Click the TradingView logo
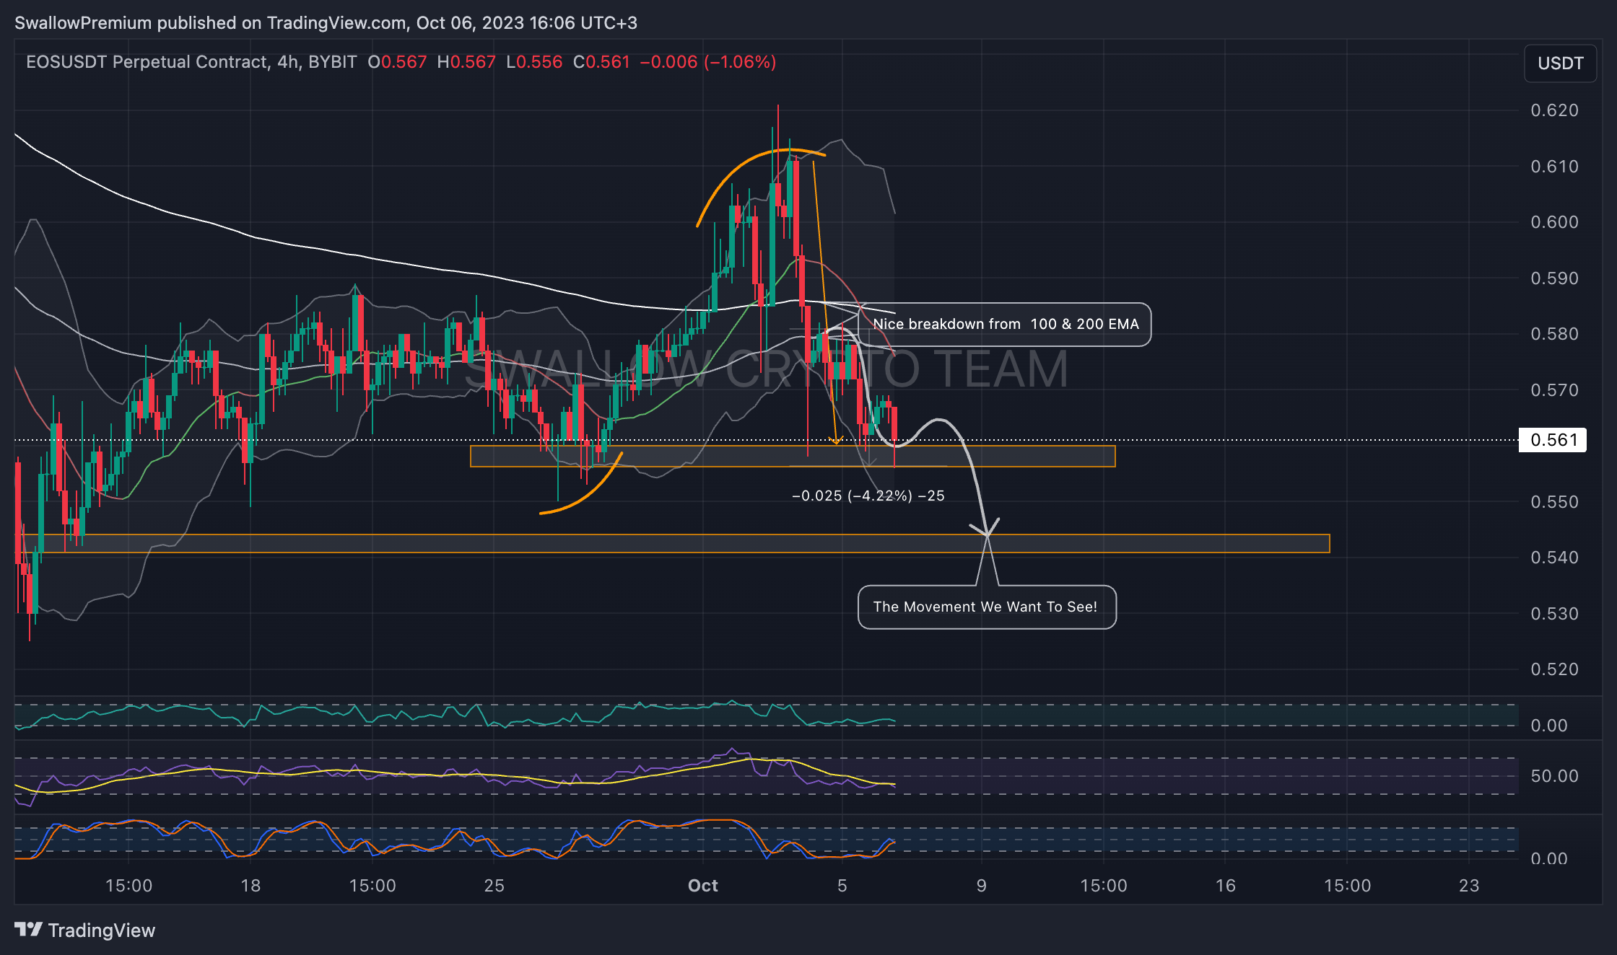Screen dimensions: 1617x955 (85, 930)
